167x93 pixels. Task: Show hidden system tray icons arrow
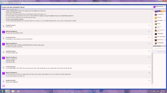coord(150,91)
